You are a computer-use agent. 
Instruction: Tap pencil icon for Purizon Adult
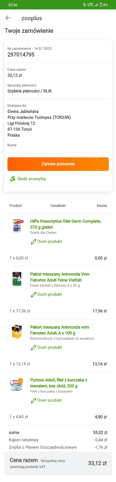point(33,400)
